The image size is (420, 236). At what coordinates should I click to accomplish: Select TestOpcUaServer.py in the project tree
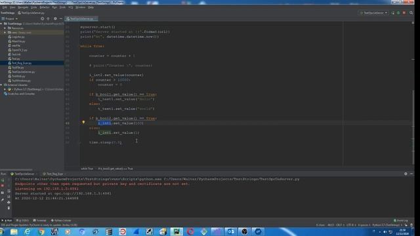(x=24, y=72)
